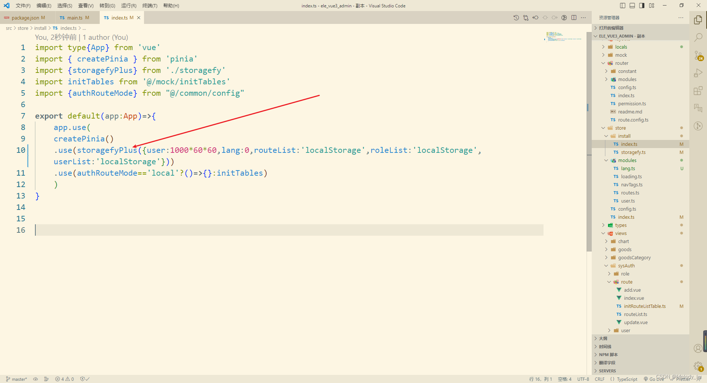Viewport: 707px width, 383px height.
Task: Expand the 时间线 timeline section
Action: pyautogui.click(x=641, y=347)
